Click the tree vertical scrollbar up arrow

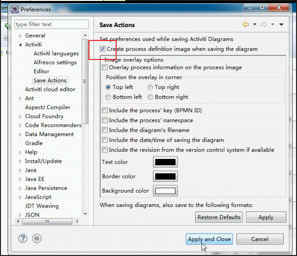point(85,35)
